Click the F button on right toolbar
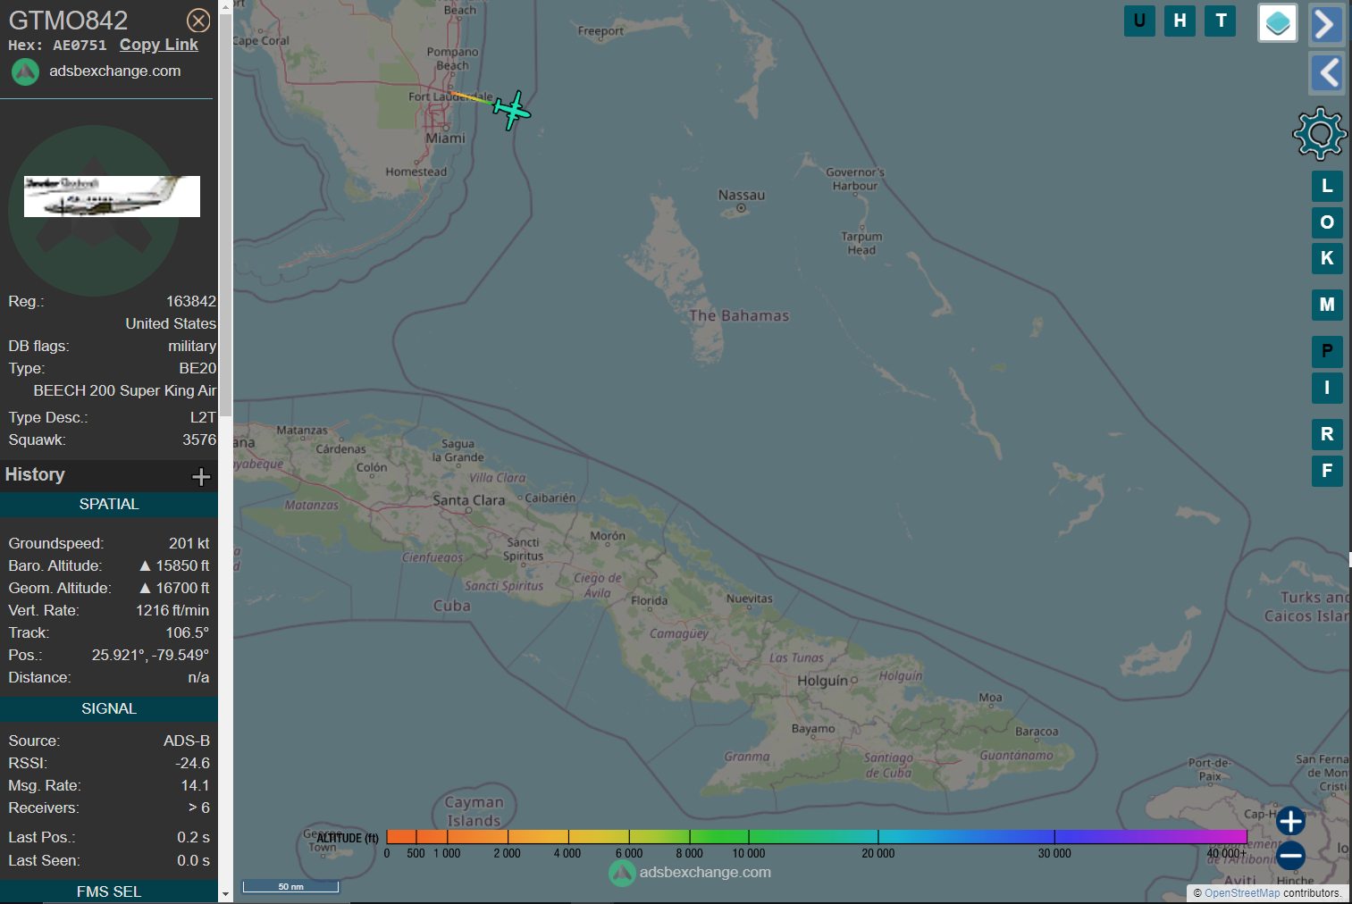 (x=1327, y=471)
